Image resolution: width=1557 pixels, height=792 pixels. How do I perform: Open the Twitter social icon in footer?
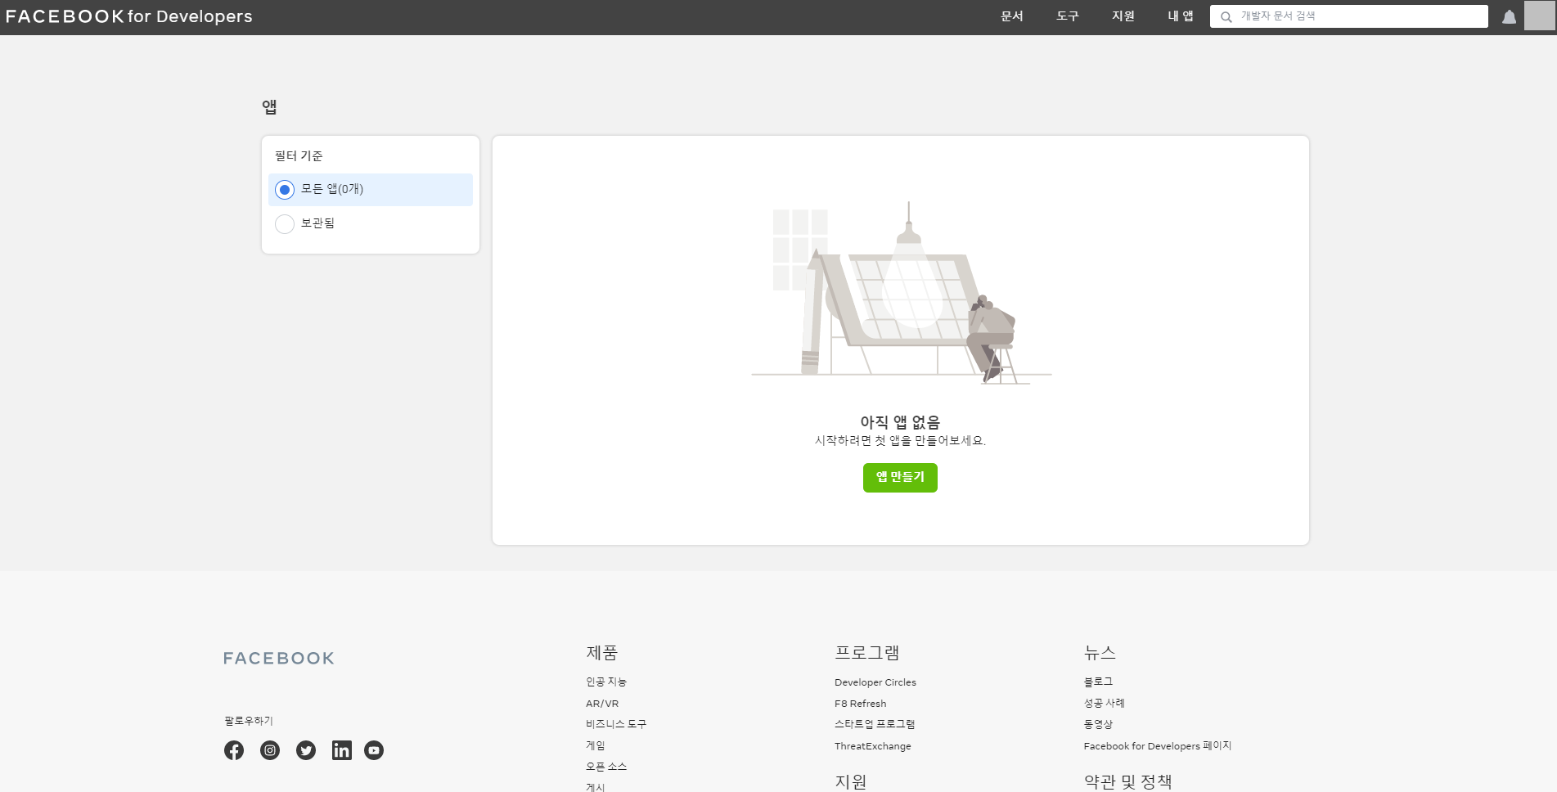[306, 750]
